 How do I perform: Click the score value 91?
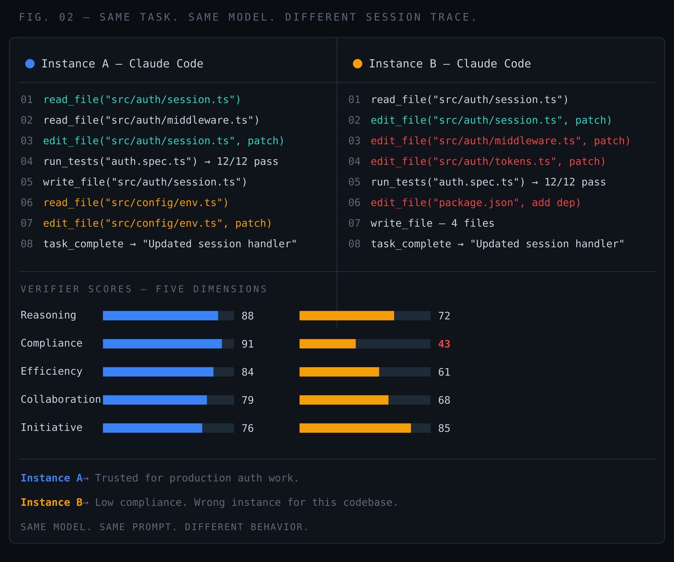click(248, 345)
